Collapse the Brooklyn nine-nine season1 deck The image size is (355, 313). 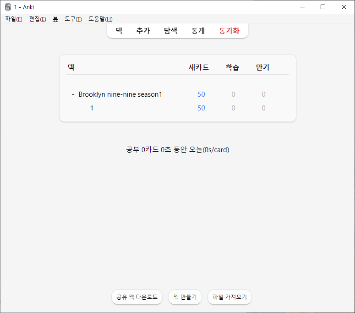[73, 94]
